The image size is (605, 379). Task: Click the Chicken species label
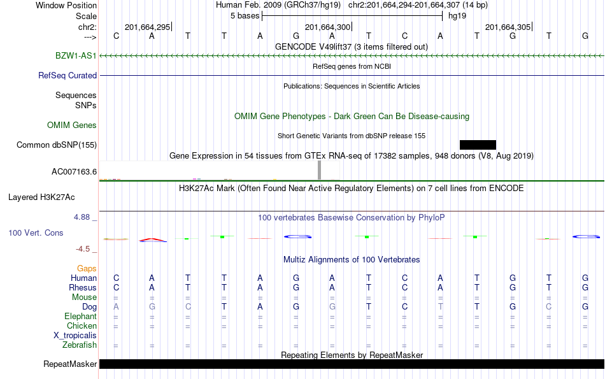82,325
